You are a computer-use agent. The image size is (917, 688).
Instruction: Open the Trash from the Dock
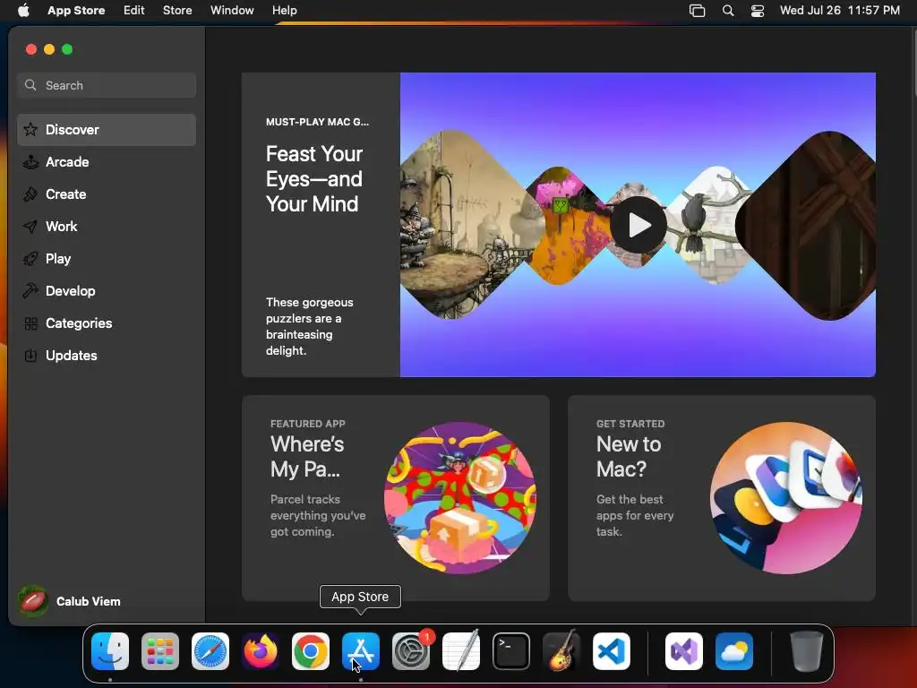(x=807, y=651)
